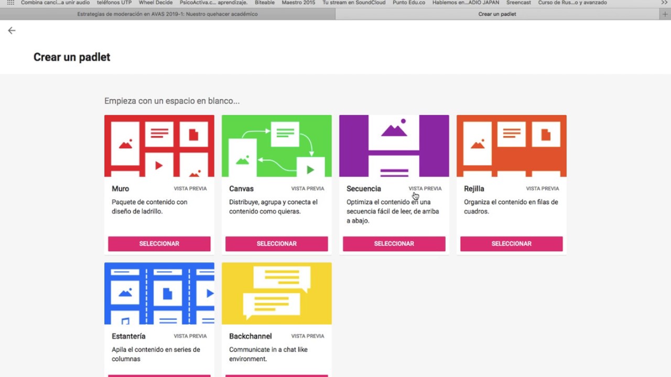The image size is (671, 377).
Task: Select the Secuencia layout with Seleccionar
Action: [x=394, y=243]
